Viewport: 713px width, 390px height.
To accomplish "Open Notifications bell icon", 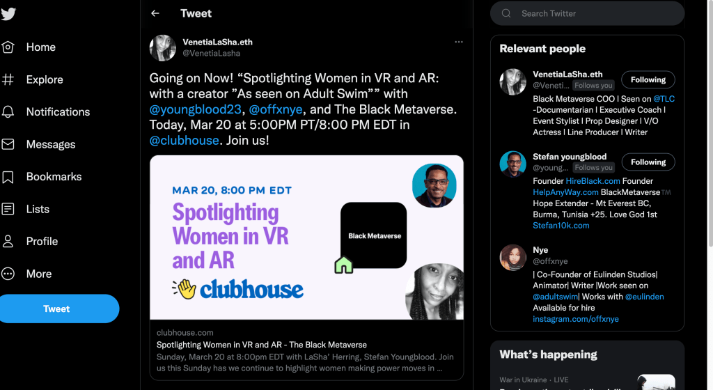I will (8, 112).
